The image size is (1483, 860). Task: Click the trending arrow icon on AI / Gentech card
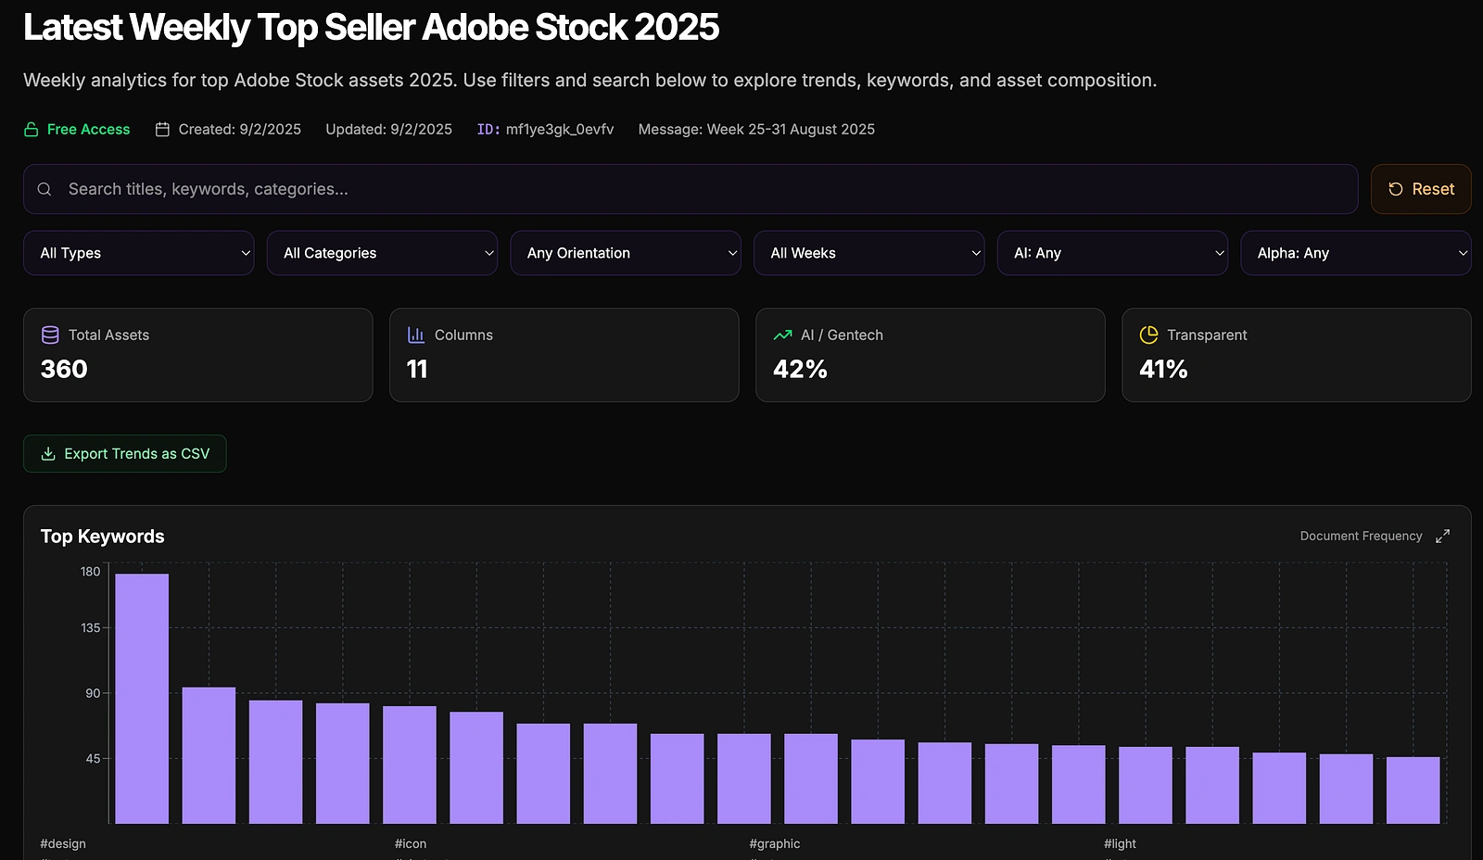point(782,335)
